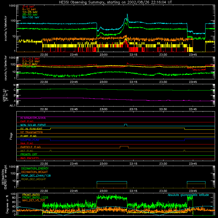Viewport: 218px width, 218px height.
Task: Click the A0.1 tick on GOES axis
Action: click(x=13, y=106)
